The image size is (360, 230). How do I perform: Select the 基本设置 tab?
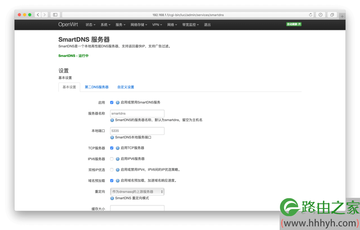[69, 87]
